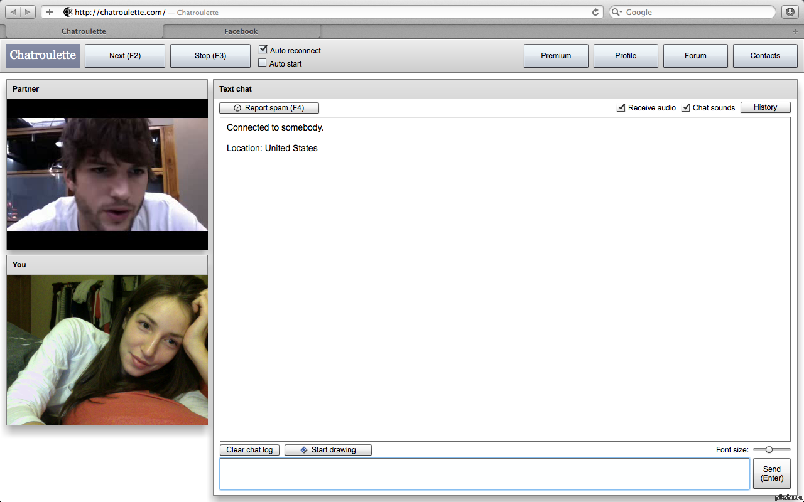Open the downloads button in browser toolbar
Image resolution: width=804 pixels, height=502 pixels.
coord(790,12)
